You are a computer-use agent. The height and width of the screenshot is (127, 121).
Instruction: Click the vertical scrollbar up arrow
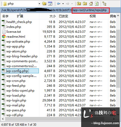pyautogui.click(x=118, y=16)
